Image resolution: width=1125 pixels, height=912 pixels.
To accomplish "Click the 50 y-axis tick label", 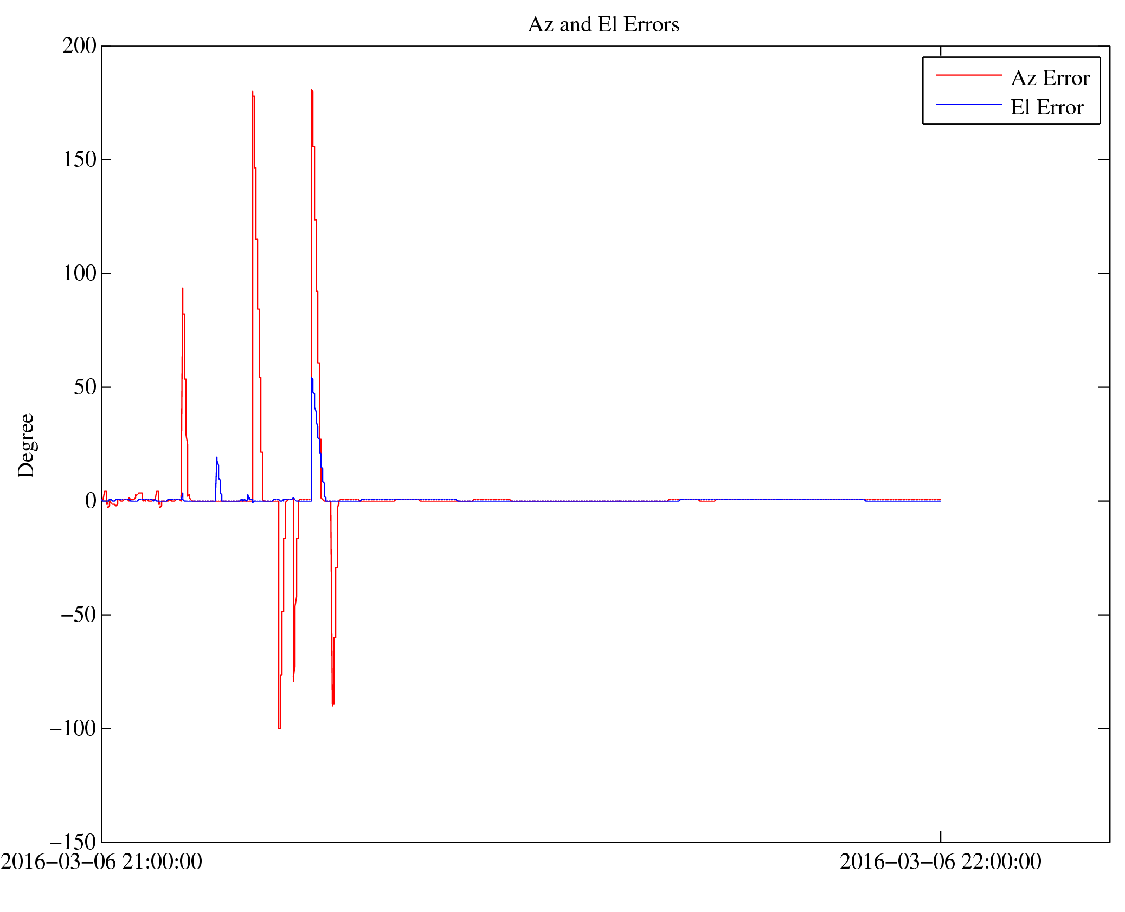I will [85, 387].
